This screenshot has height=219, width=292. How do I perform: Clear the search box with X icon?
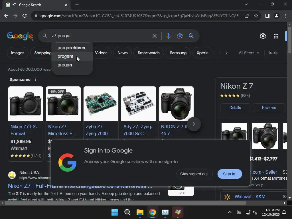[154, 36]
